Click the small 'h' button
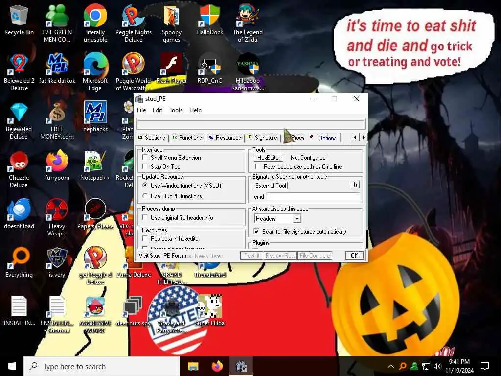 pos(355,185)
